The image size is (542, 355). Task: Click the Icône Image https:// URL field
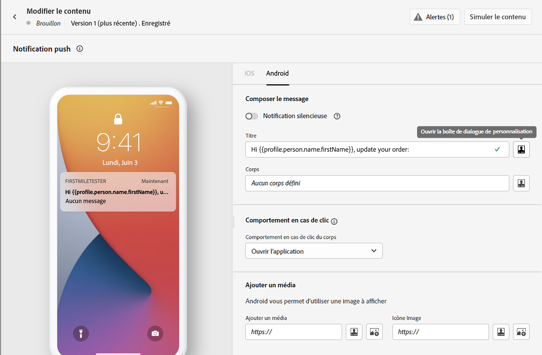click(440, 332)
